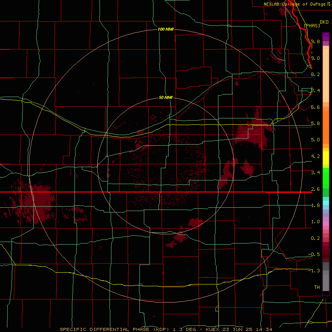The height and width of the screenshot is (332, 332).
Task: Click the TH legend label
Action: coord(317,287)
